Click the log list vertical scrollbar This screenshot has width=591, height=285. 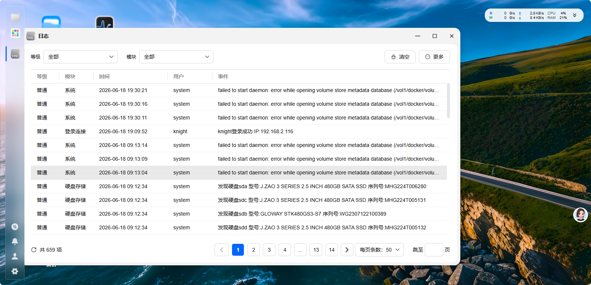448,101
